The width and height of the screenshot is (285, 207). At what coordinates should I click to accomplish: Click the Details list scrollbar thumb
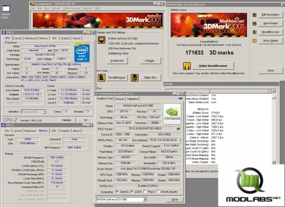pyautogui.click(x=274, y=98)
